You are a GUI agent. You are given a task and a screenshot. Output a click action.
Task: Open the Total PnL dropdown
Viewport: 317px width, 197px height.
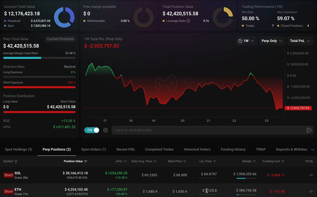pos(300,41)
